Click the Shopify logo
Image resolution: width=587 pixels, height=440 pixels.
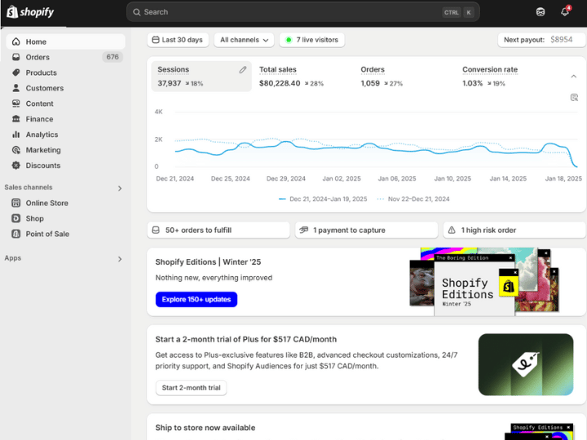[x=30, y=12]
